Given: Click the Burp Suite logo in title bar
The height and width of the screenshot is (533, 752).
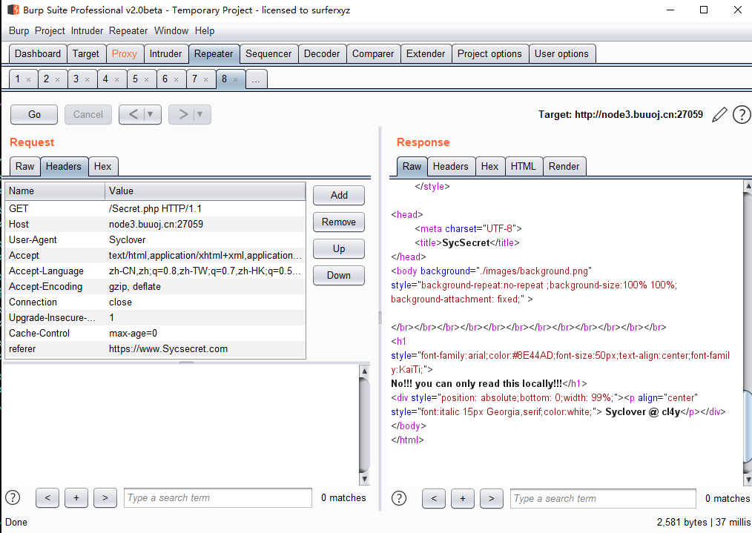Looking at the screenshot, I should (x=13, y=10).
